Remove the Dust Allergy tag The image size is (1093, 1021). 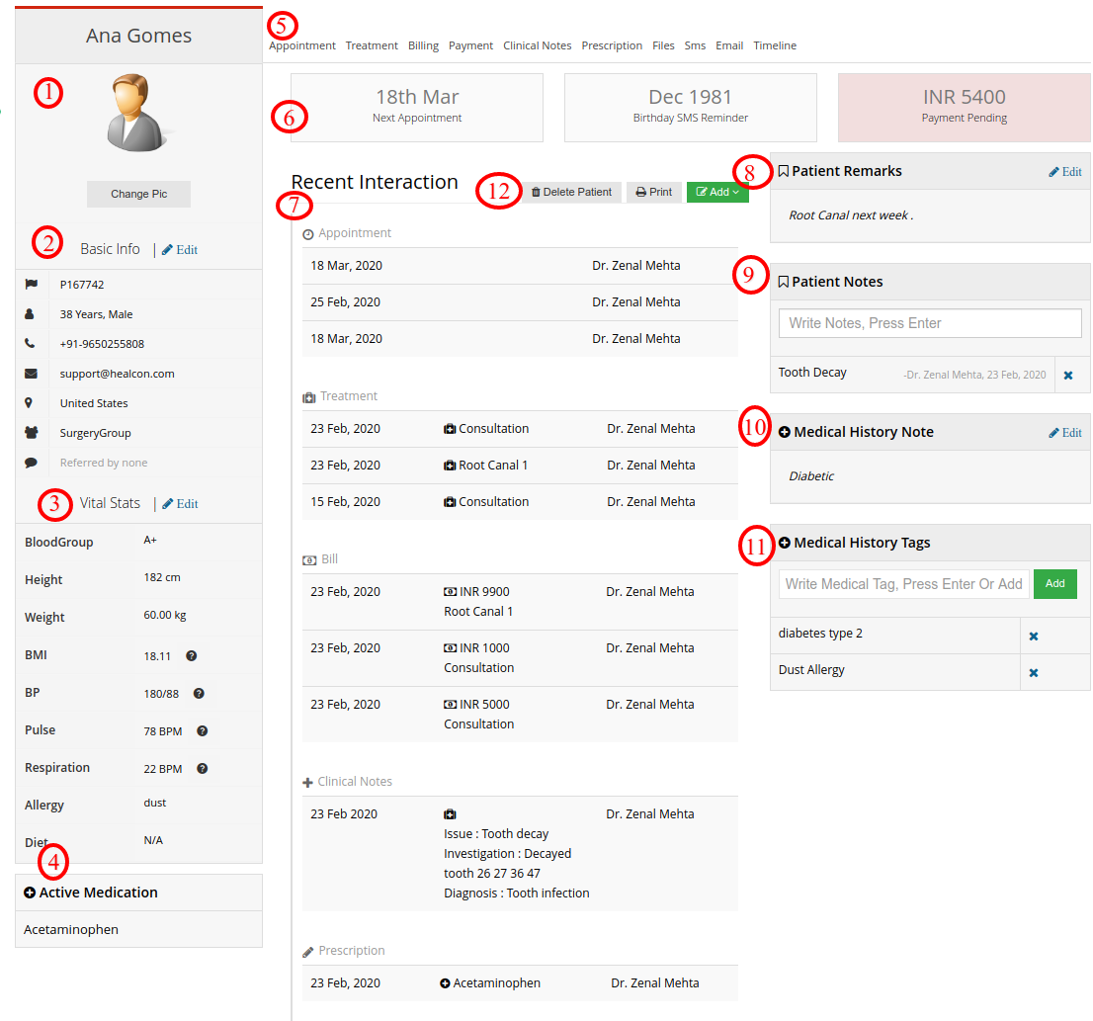tap(1034, 672)
